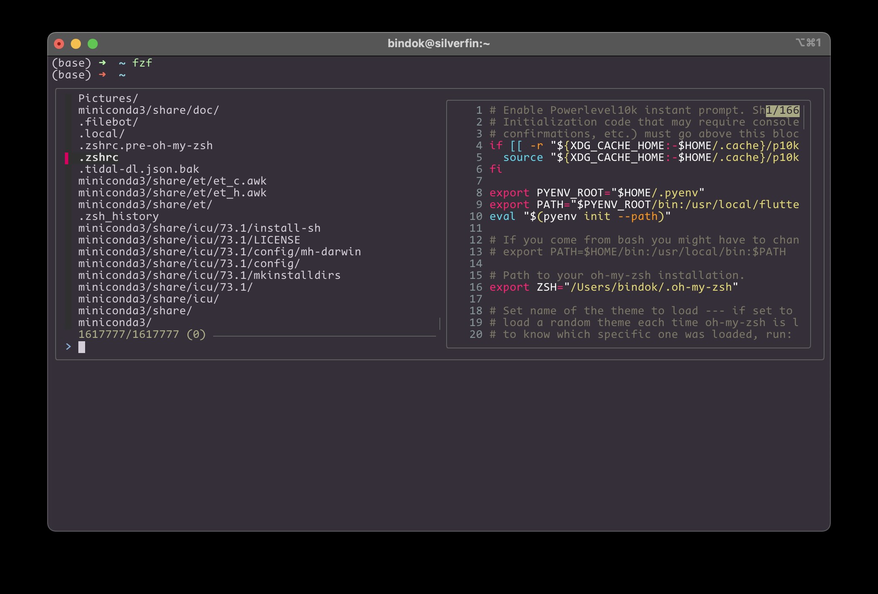This screenshot has width=878, height=594.
Task: Select the .zsh_history entry
Action: [118, 216]
